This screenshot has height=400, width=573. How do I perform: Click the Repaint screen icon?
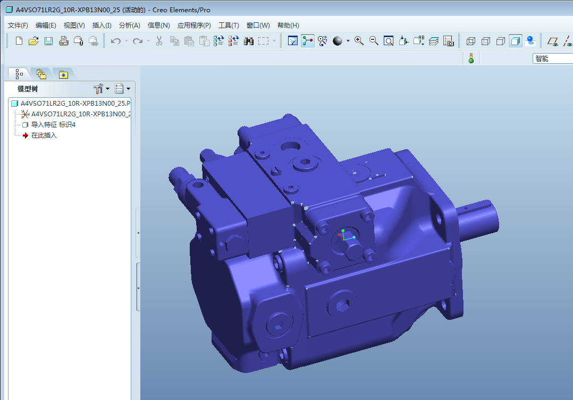tap(293, 41)
